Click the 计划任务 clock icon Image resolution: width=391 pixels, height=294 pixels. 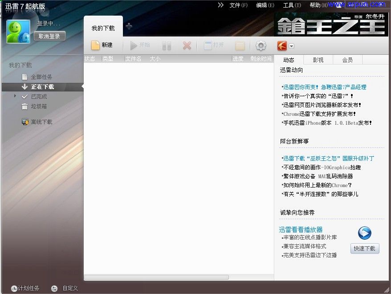click(14, 289)
